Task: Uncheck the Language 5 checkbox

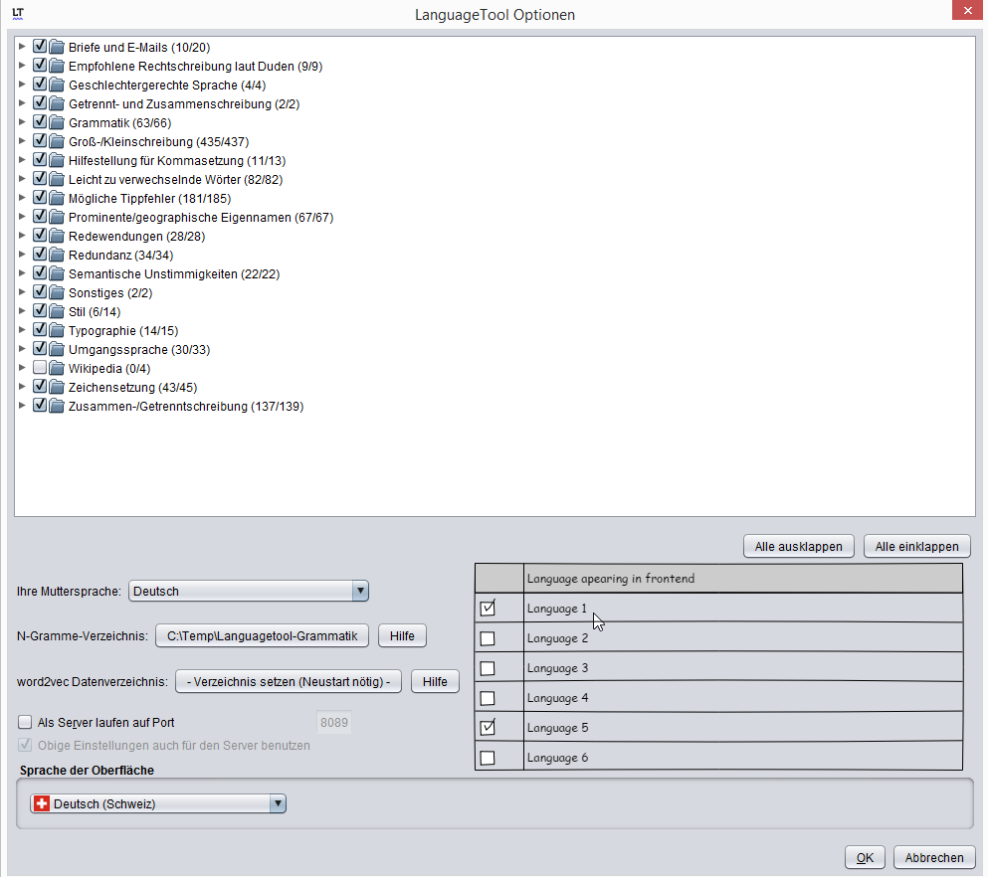Action: [488, 728]
